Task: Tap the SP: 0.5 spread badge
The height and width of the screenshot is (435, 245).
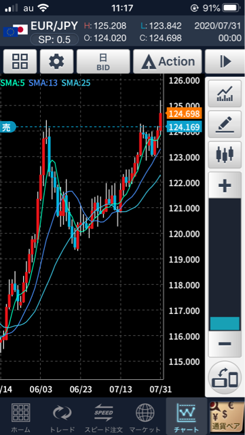Action: [x=54, y=39]
